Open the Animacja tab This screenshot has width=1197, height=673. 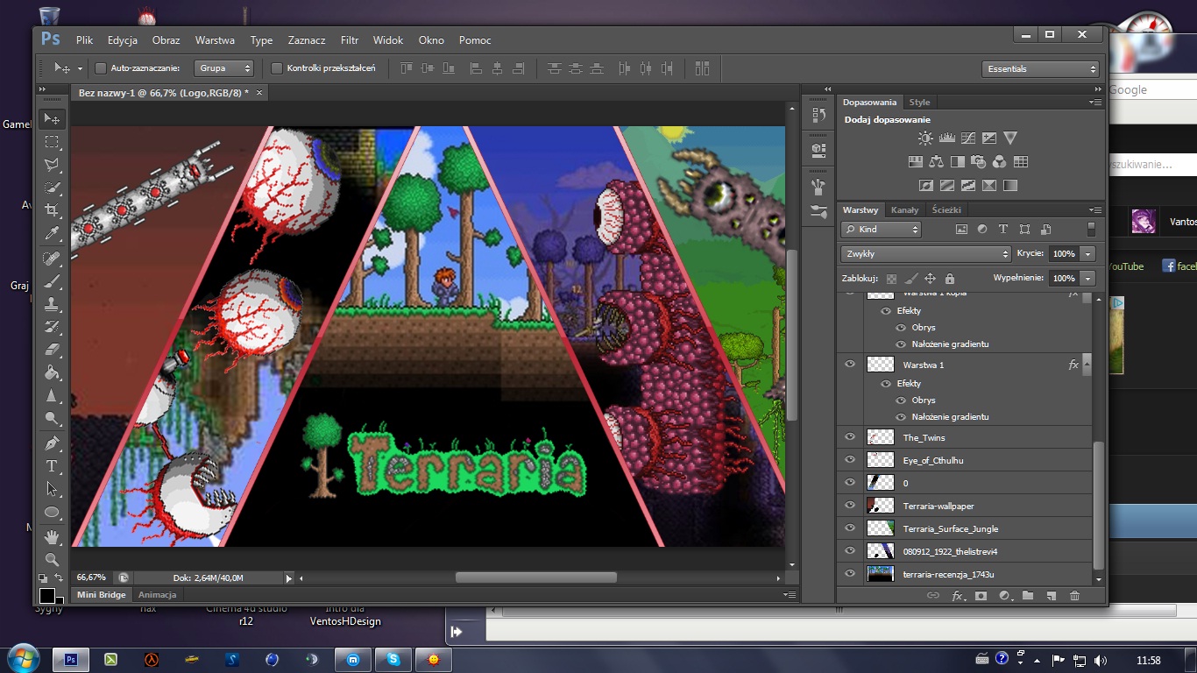tap(158, 595)
